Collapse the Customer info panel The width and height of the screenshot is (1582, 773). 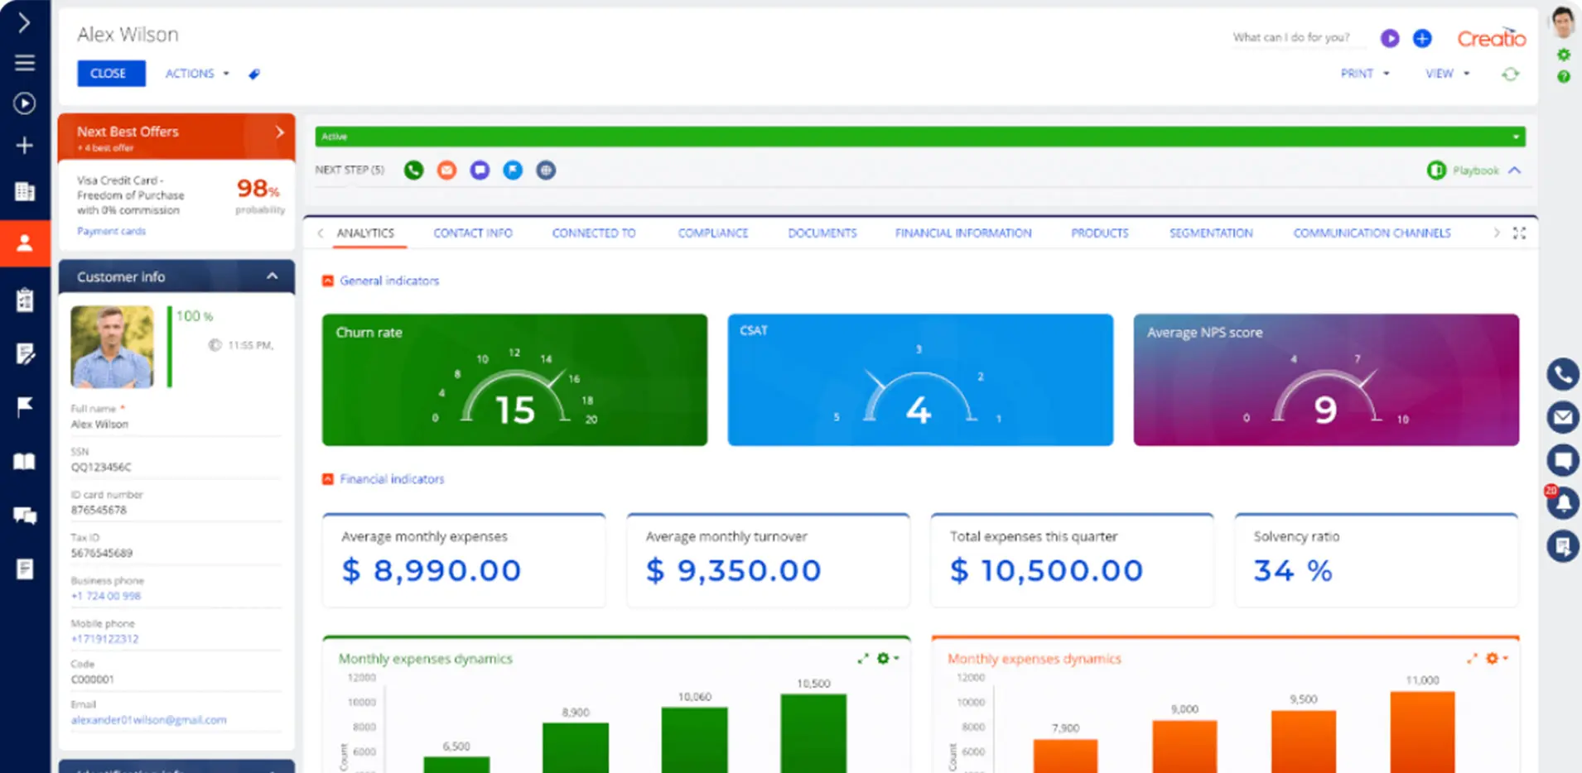[272, 276]
